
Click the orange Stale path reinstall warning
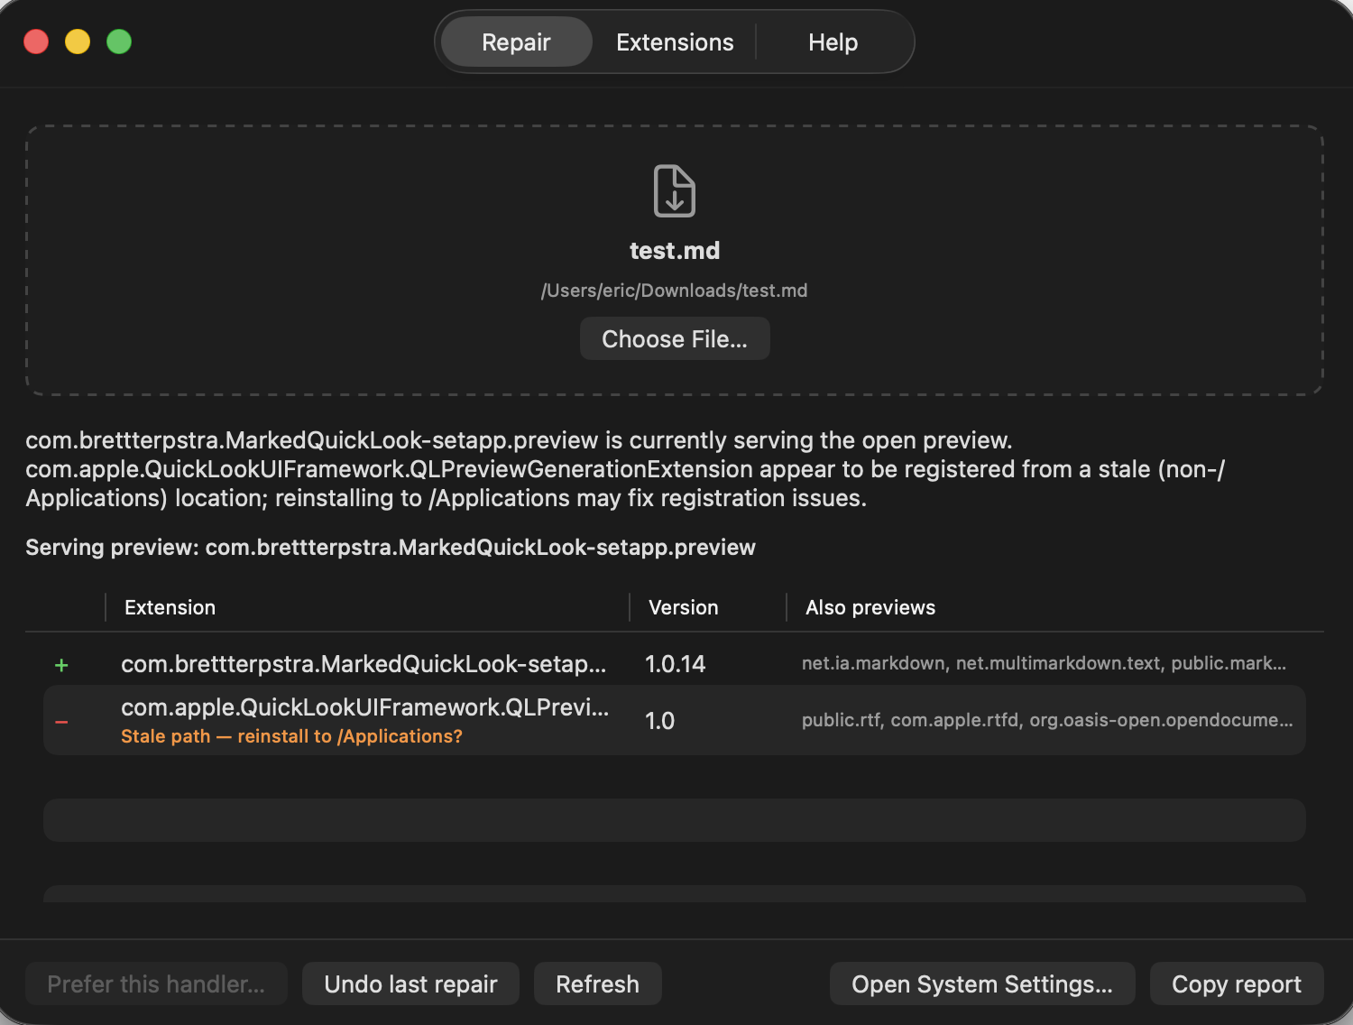291,736
